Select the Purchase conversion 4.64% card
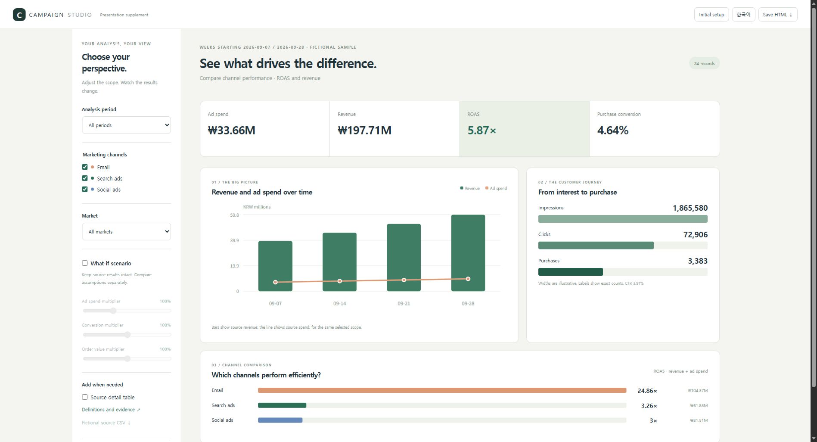817x442 pixels. click(654, 129)
